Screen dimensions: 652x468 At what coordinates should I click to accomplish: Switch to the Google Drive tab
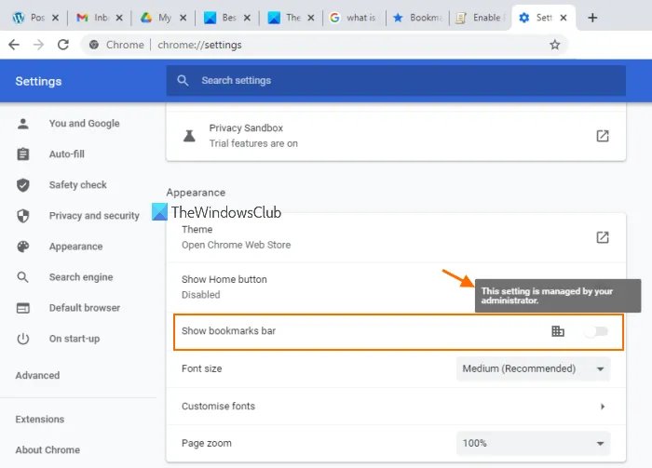pos(157,18)
